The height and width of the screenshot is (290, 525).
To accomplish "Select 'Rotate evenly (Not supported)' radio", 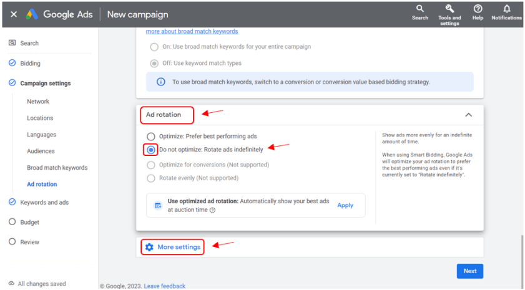I will [x=151, y=178].
